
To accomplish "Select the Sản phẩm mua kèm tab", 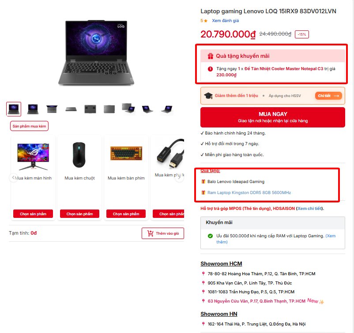I will coord(29,126).
